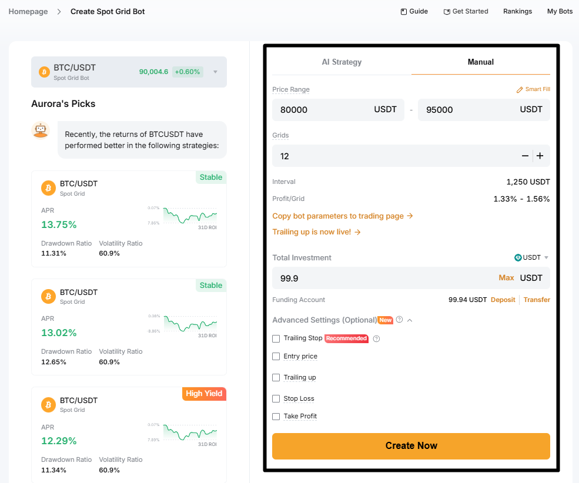Image resolution: width=579 pixels, height=483 pixels.
Task: Switch to the AI Strategy tab
Action: point(342,62)
